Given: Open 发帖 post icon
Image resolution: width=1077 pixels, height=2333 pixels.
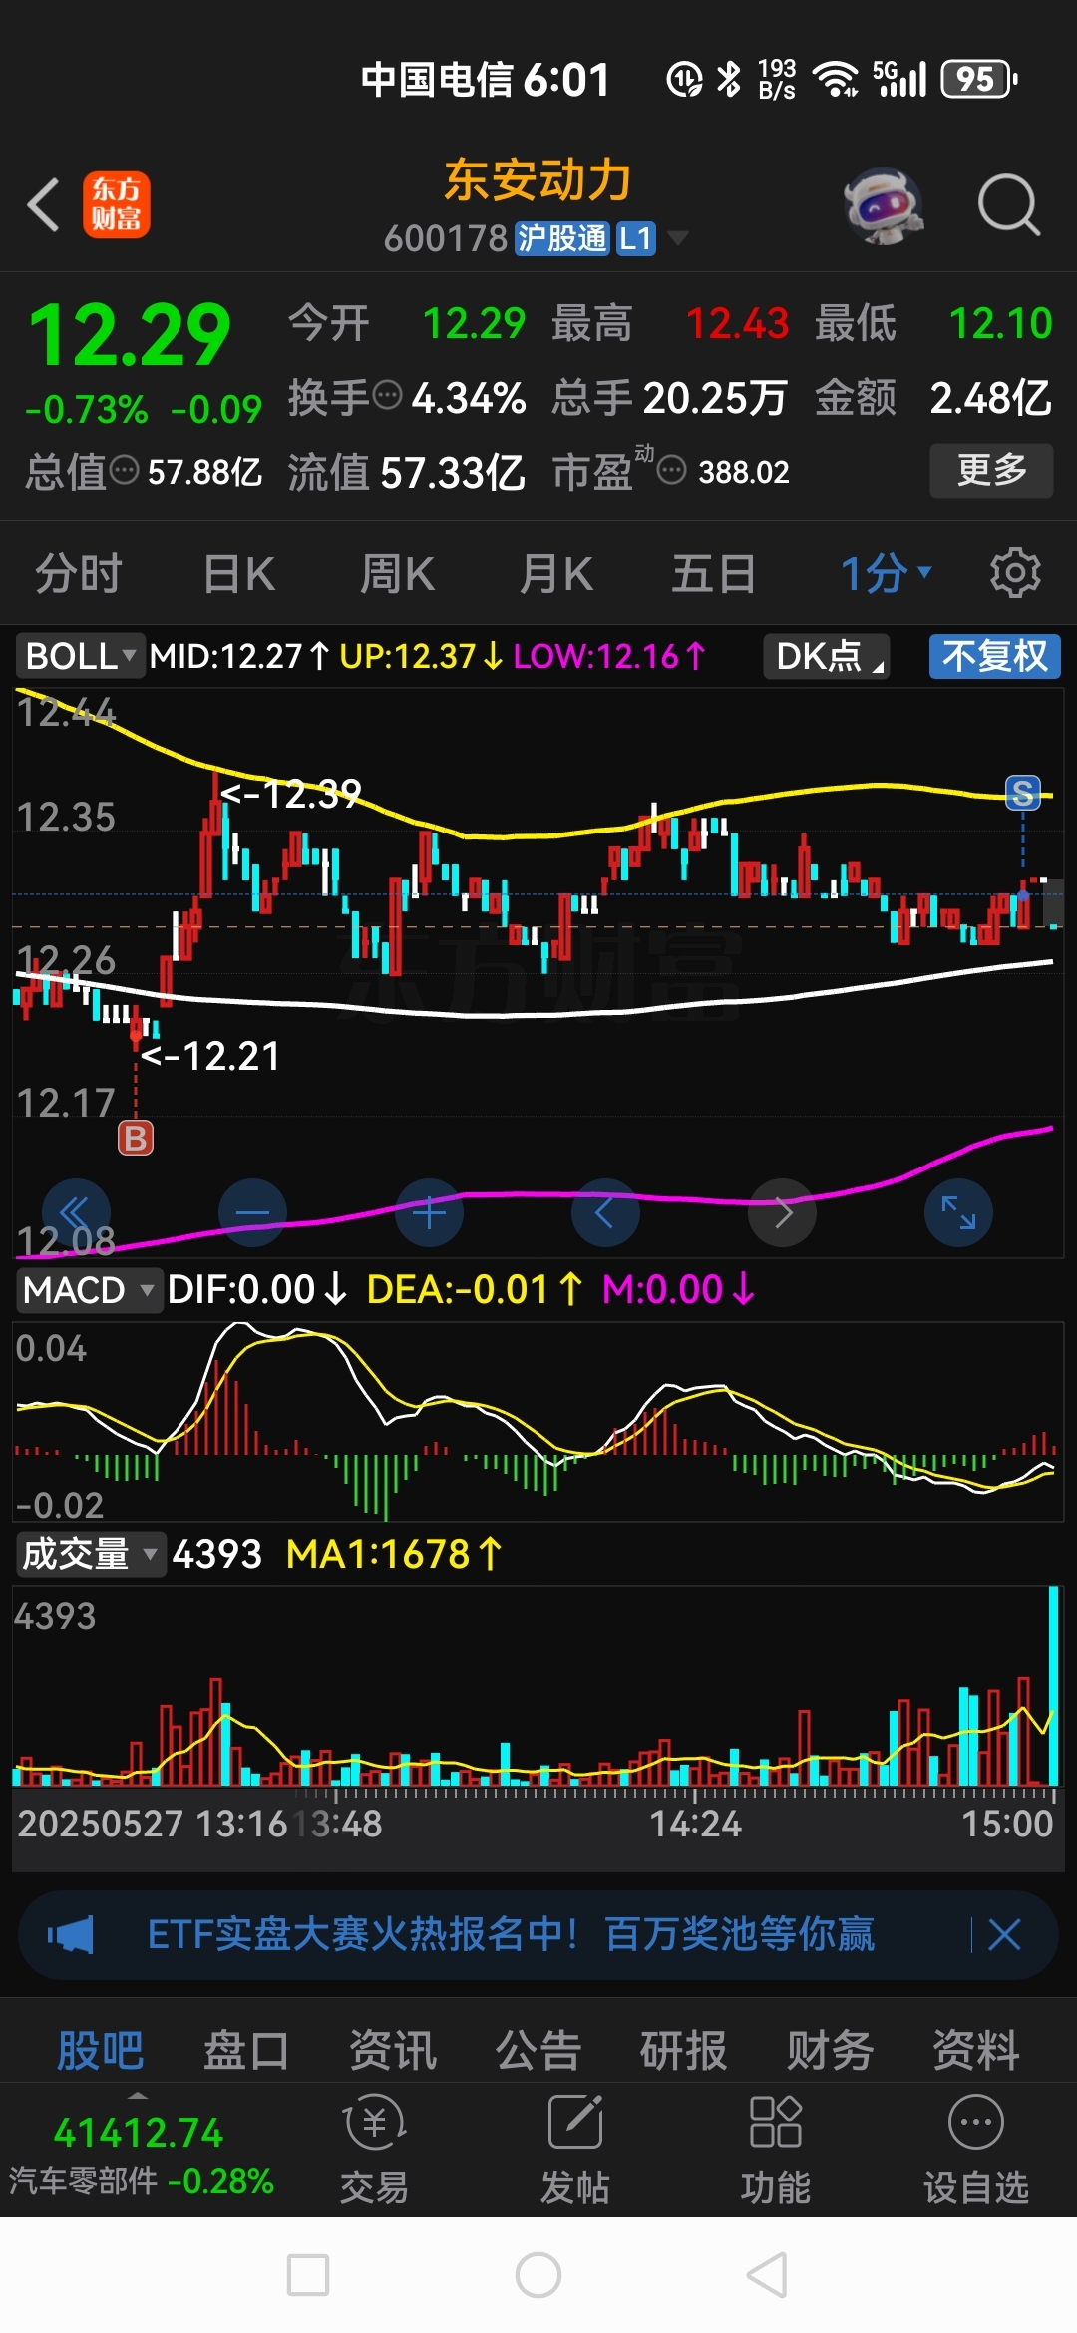Looking at the screenshot, I should point(575,2149).
